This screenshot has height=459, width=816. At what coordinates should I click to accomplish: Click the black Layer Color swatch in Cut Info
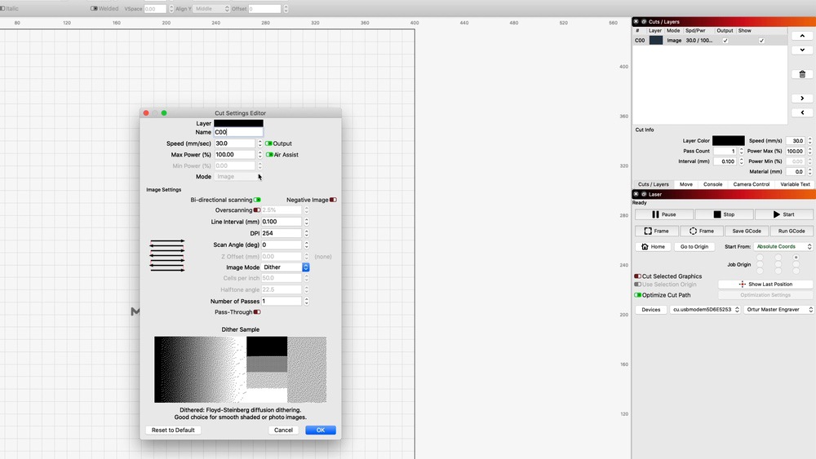tap(728, 141)
